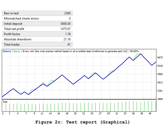The width and height of the screenshot is (166, 125).
Task: Click the 6670 value on the price axis
Action: (160, 57)
